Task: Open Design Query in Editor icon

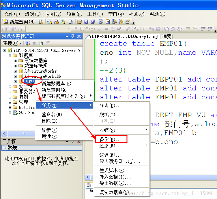Action: (128, 29)
